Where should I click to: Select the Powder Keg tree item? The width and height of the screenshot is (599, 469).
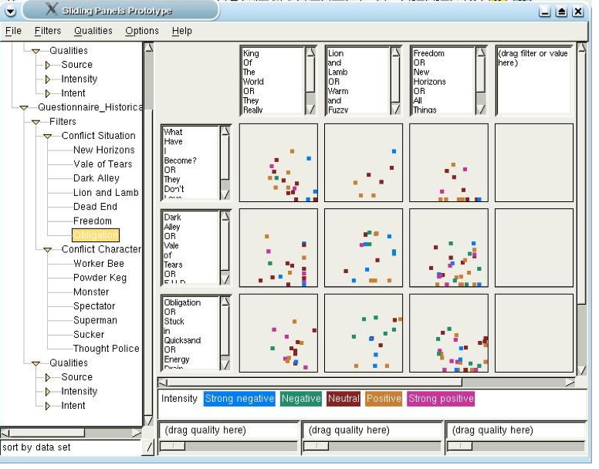[x=101, y=278]
